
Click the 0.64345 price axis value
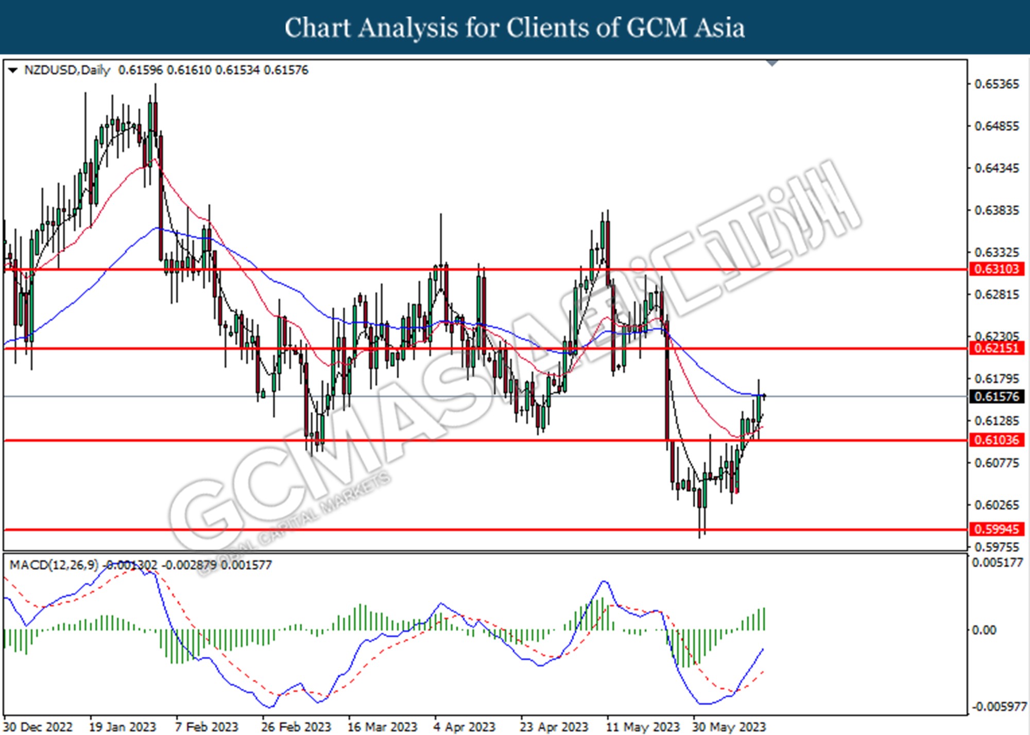pos(997,168)
